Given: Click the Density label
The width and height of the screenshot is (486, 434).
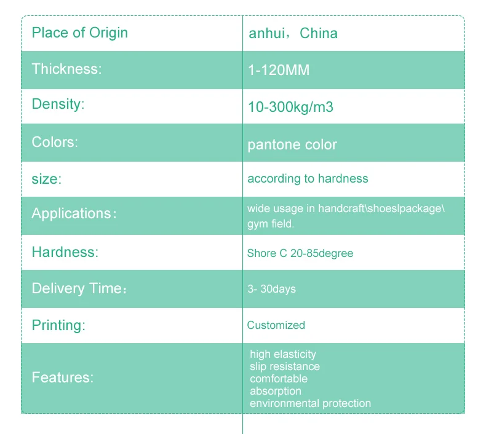Looking at the screenshot, I should 58,105.
